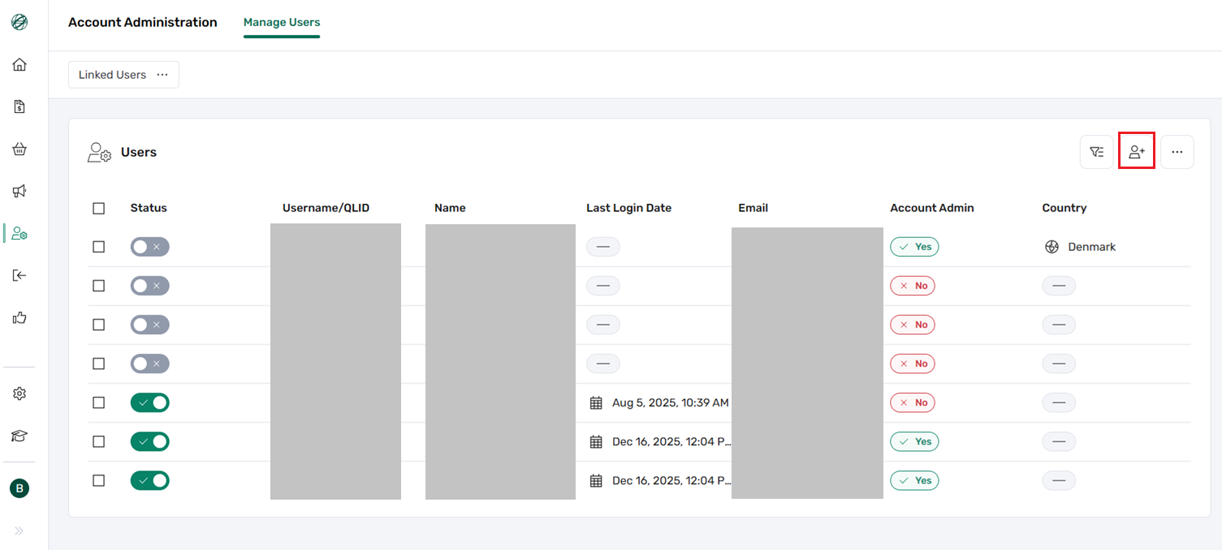Click the "Denmark" country text
This screenshot has height=550, width=1222.
[1092, 247]
